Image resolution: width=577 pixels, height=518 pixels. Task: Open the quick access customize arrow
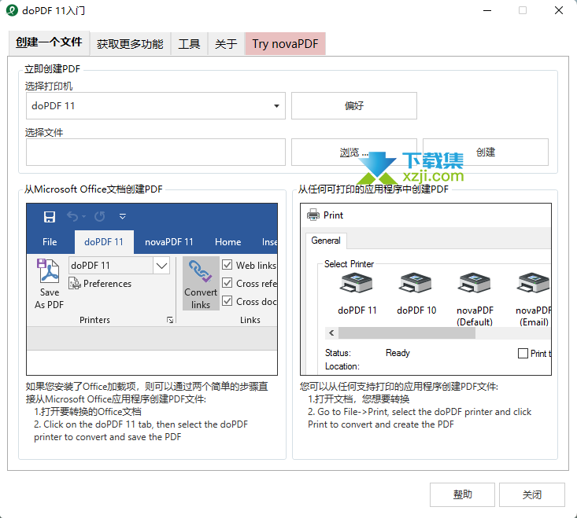tap(123, 217)
